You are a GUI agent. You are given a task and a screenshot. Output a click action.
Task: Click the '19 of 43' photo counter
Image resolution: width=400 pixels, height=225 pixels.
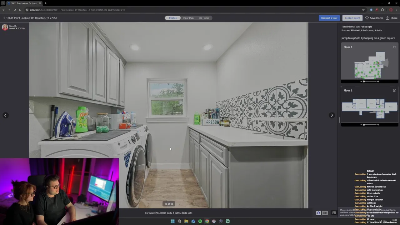point(169,204)
